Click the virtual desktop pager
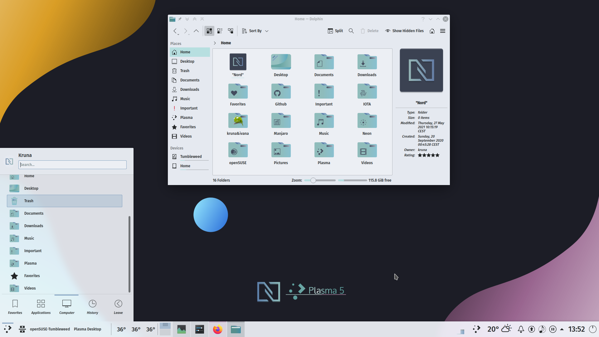This screenshot has width=599, height=337. click(x=165, y=329)
